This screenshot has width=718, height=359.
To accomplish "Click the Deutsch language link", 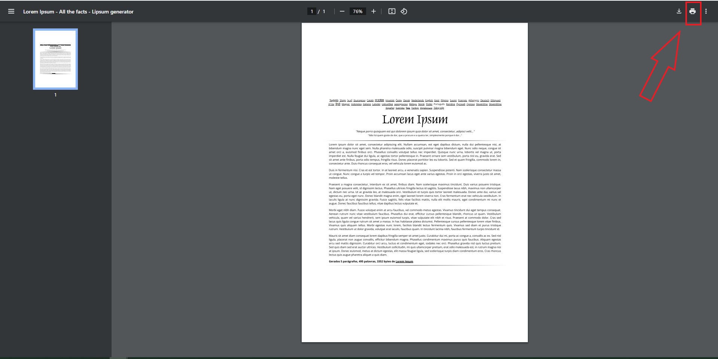I will point(485,100).
